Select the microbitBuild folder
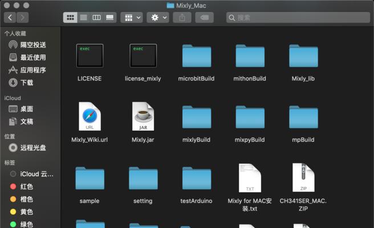This screenshot has height=228, width=374. [x=197, y=63]
